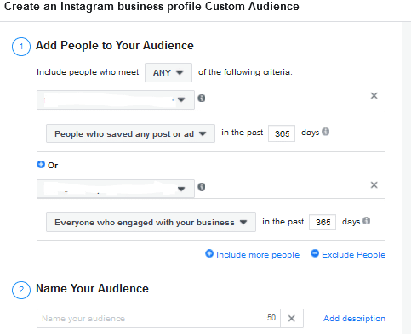Image resolution: width=411 pixels, height=334 pixels.
Task: Click 'Add description' link
Action: (354, 319)
